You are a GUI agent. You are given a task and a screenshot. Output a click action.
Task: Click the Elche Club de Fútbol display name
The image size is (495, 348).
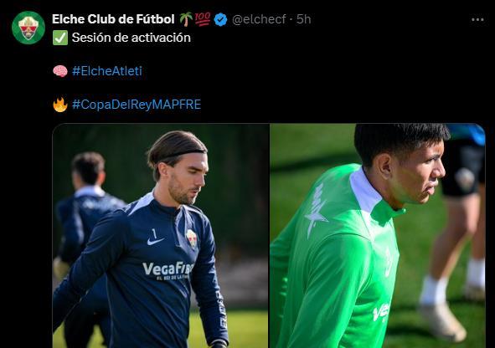pos(113,19)
